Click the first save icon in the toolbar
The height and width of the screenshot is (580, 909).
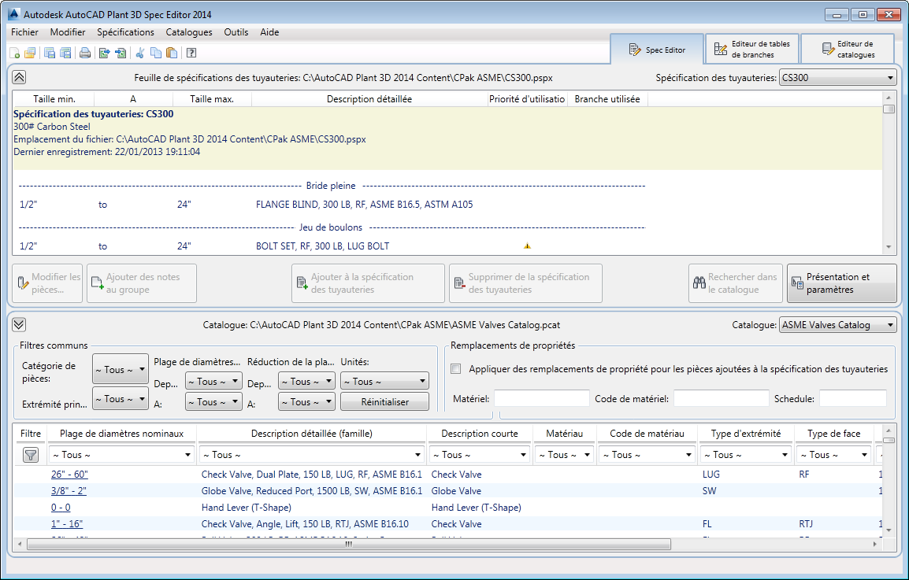(x=50, y=54)
